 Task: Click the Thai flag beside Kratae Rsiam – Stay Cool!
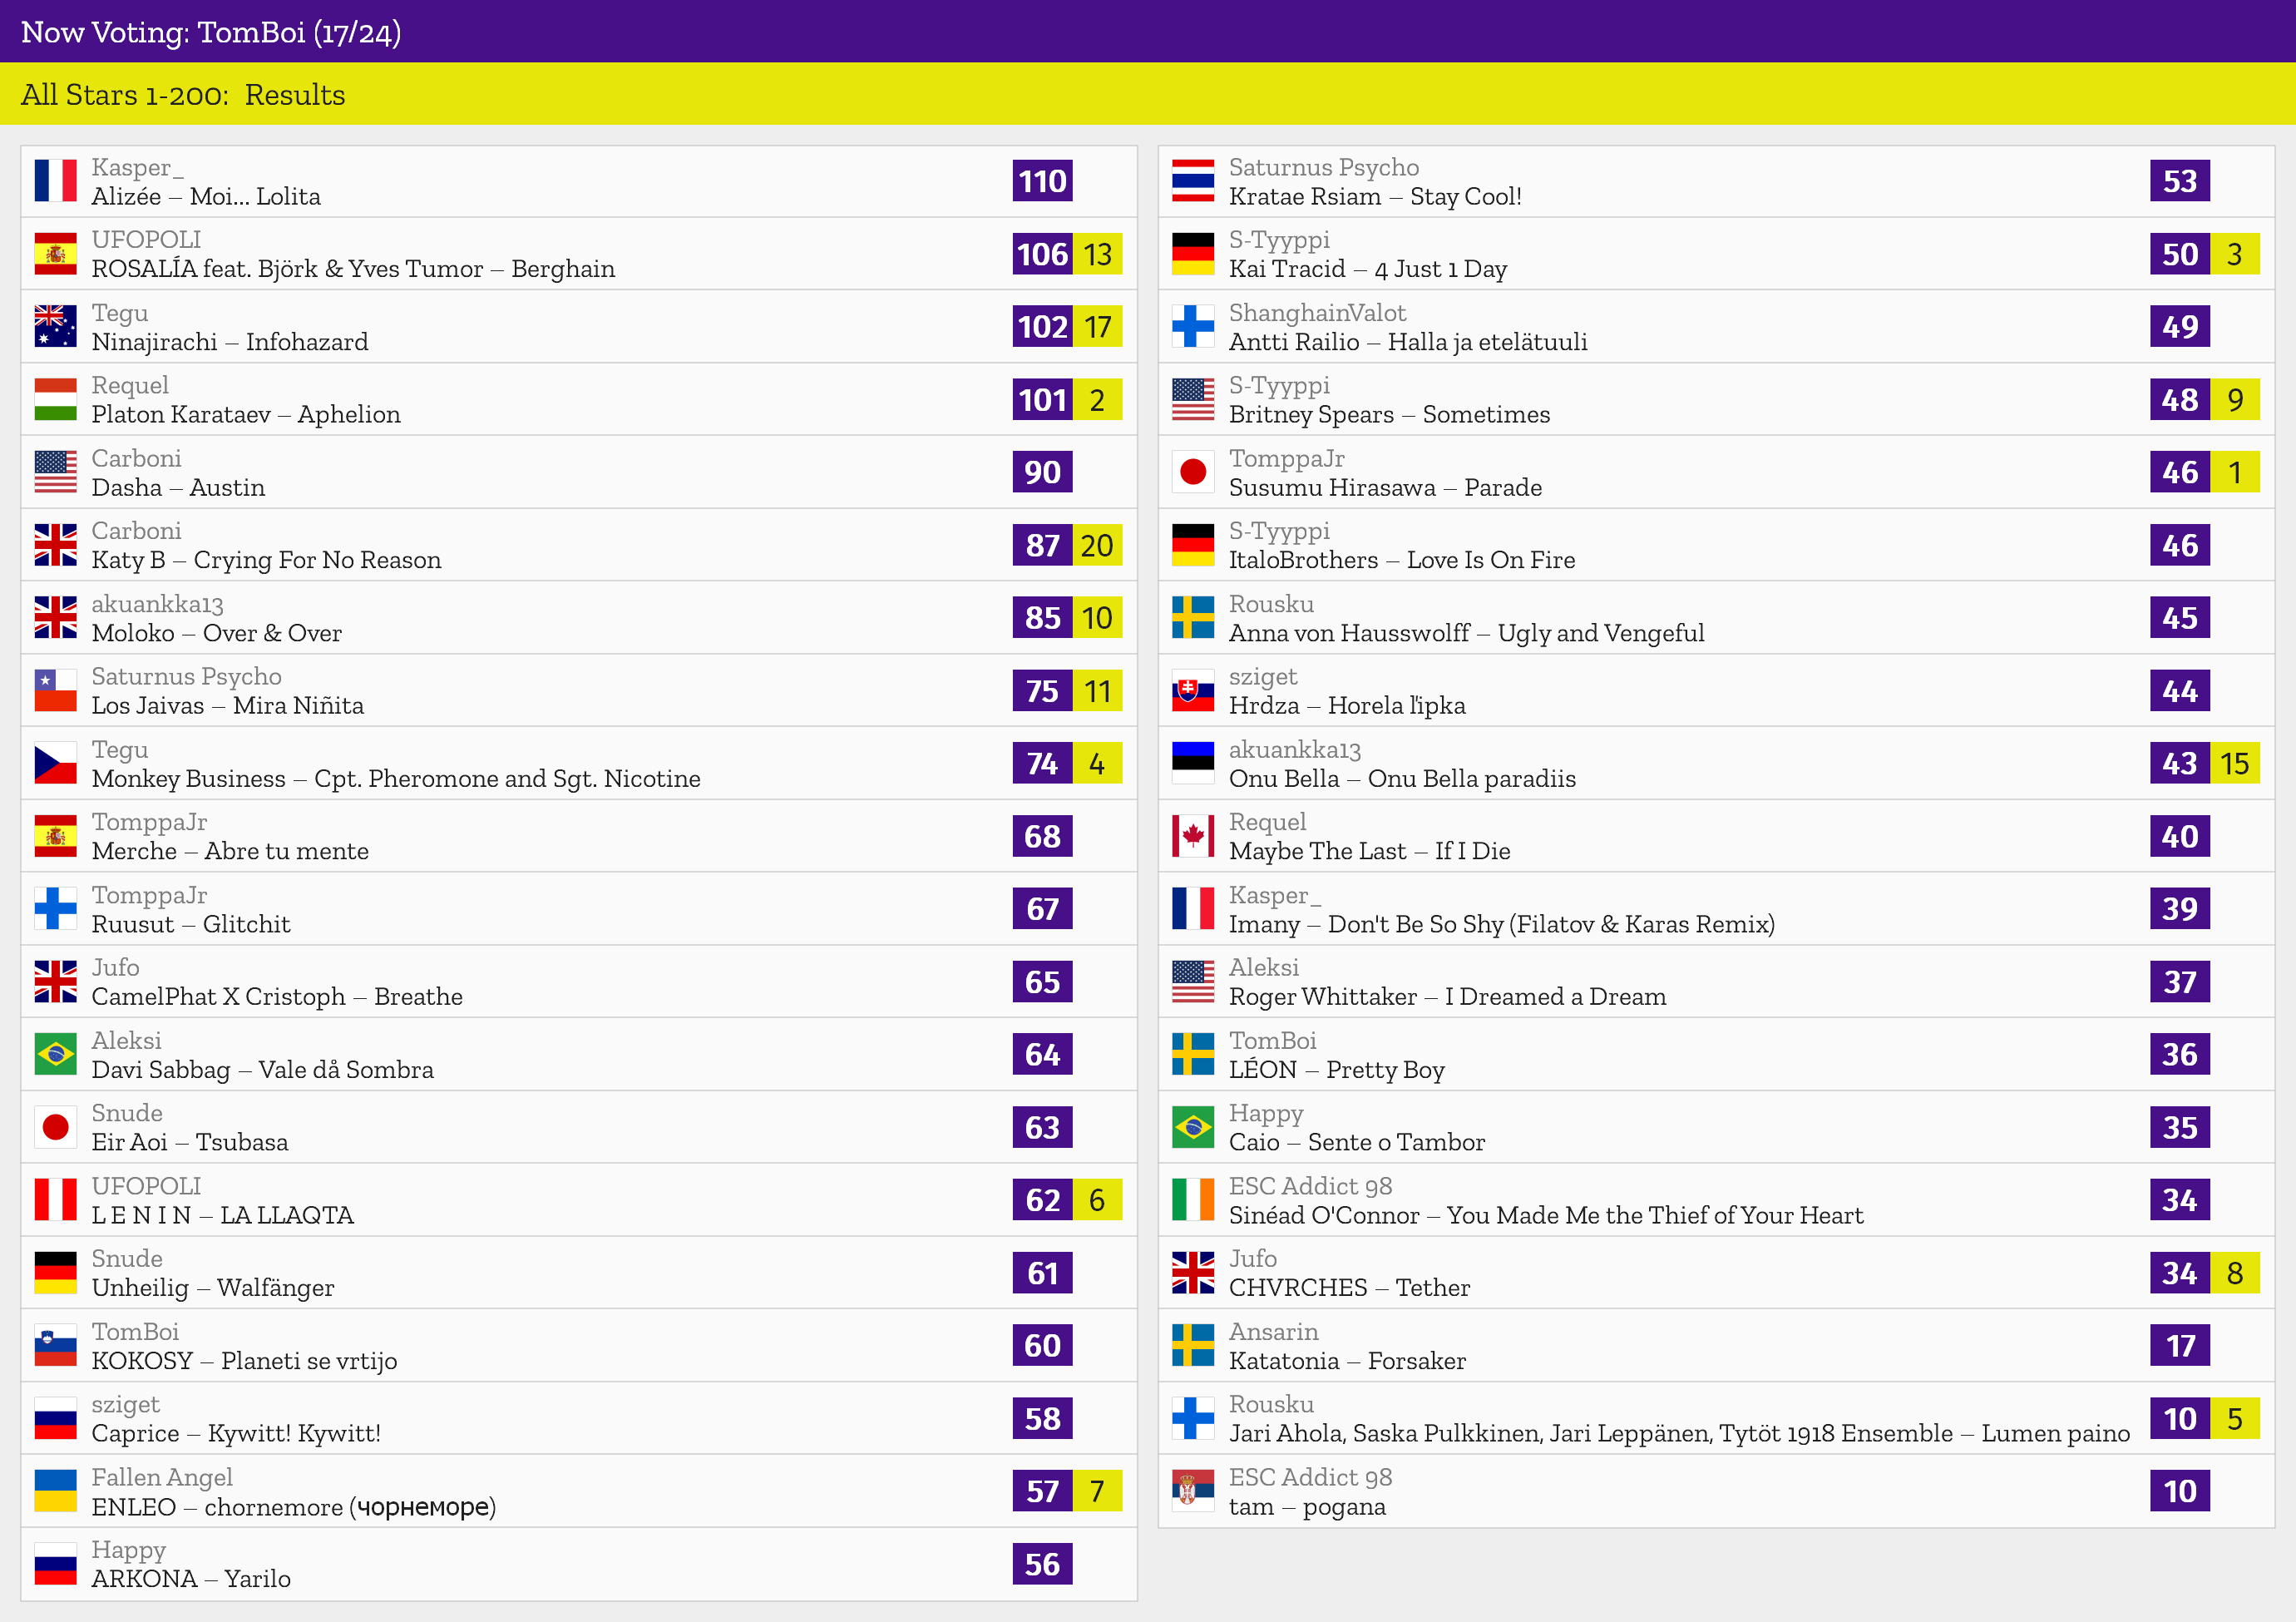click(1193, 181)
